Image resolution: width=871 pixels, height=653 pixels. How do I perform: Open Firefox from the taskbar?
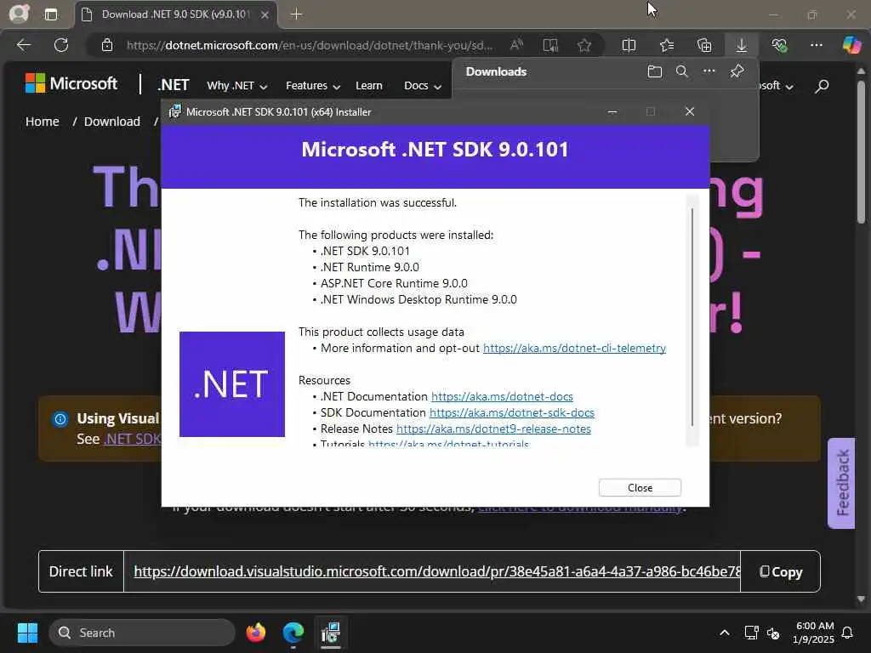(x=255, y=633)
